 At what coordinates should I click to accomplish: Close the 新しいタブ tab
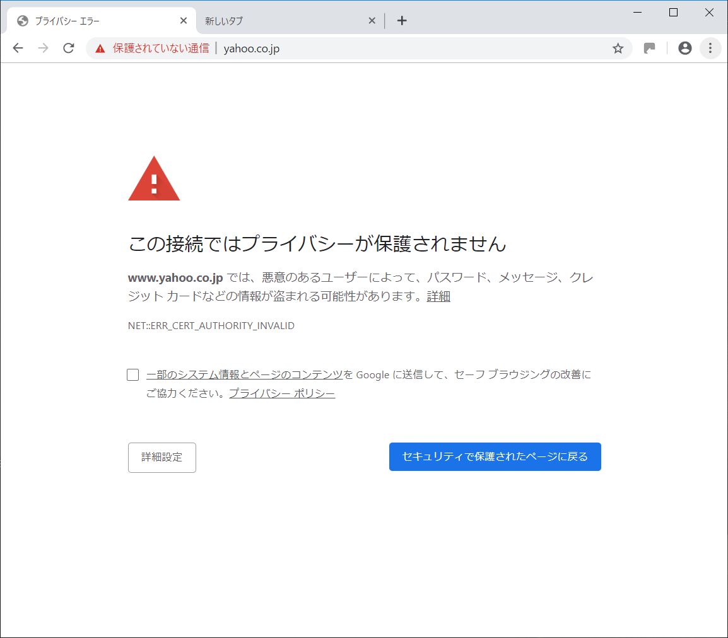click(372, 21)
